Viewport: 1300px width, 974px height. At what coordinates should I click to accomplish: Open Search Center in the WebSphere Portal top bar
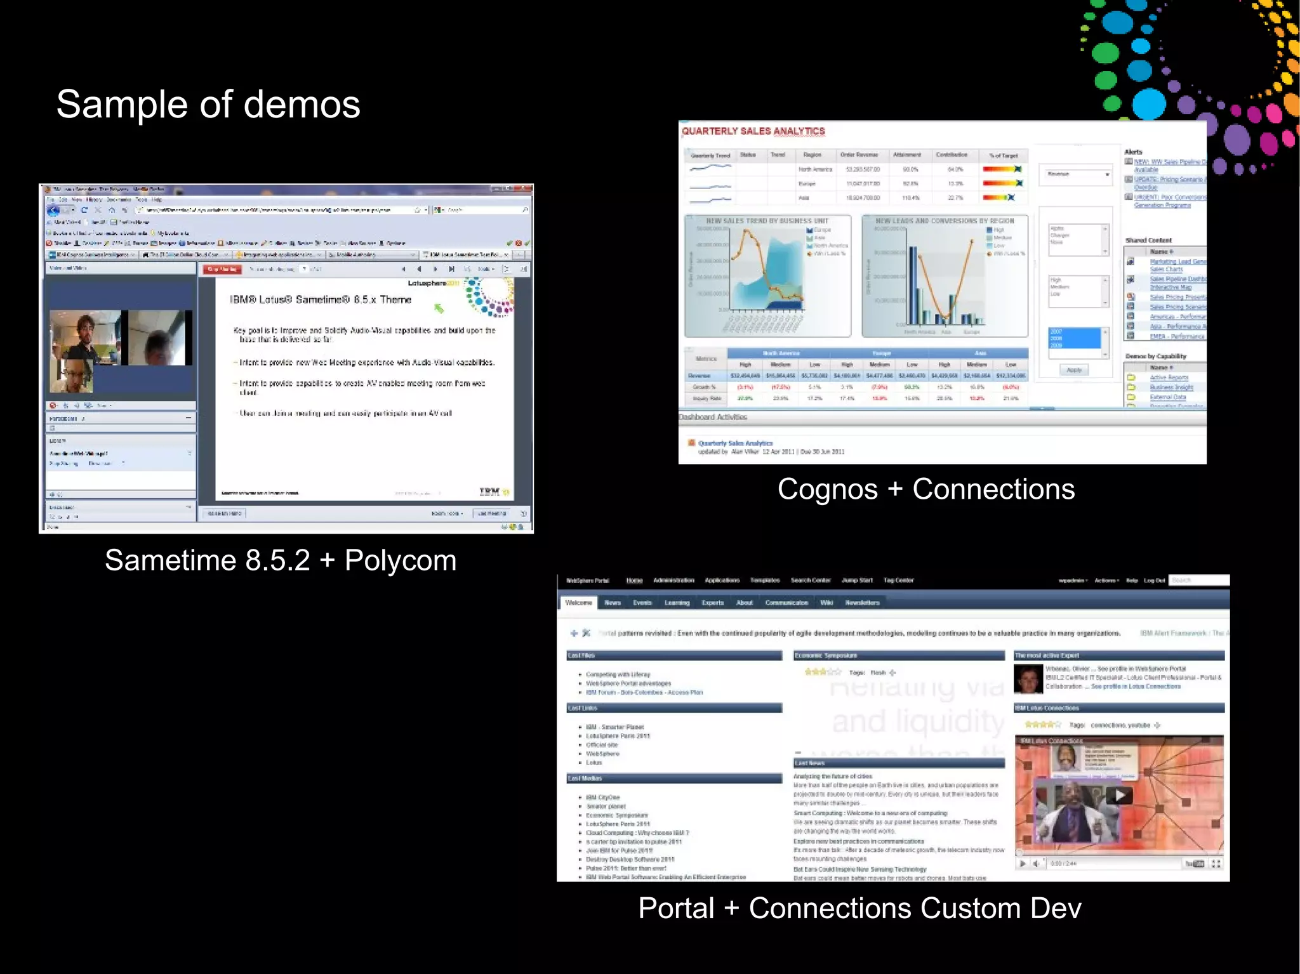coord(811,581)
